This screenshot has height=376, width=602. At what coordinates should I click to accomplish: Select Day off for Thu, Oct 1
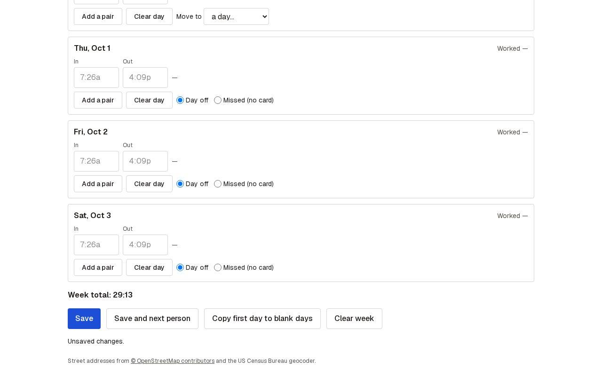click(x=180, y=100)
